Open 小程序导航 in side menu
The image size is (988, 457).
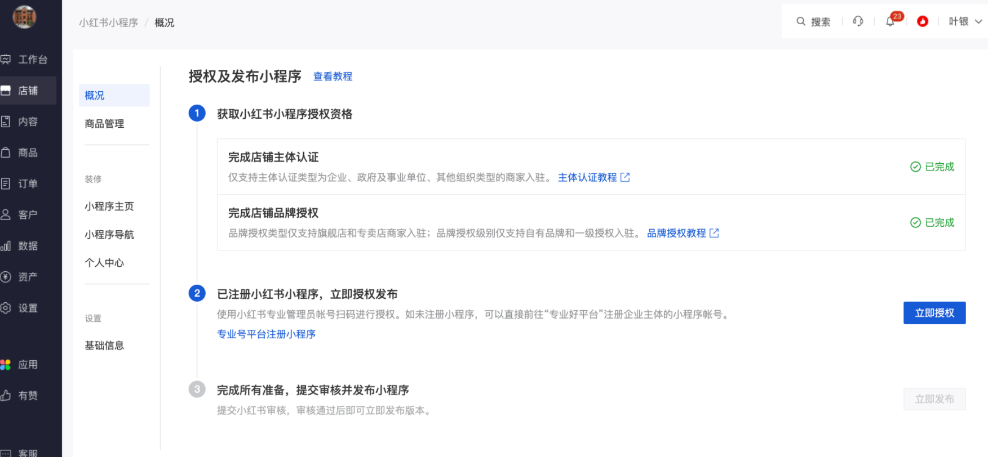109,235
